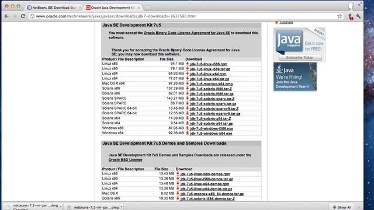374x210 pixels.
Task: Download jdk-7u5-macosx-x64.dmg
Action: pos(211,84)
